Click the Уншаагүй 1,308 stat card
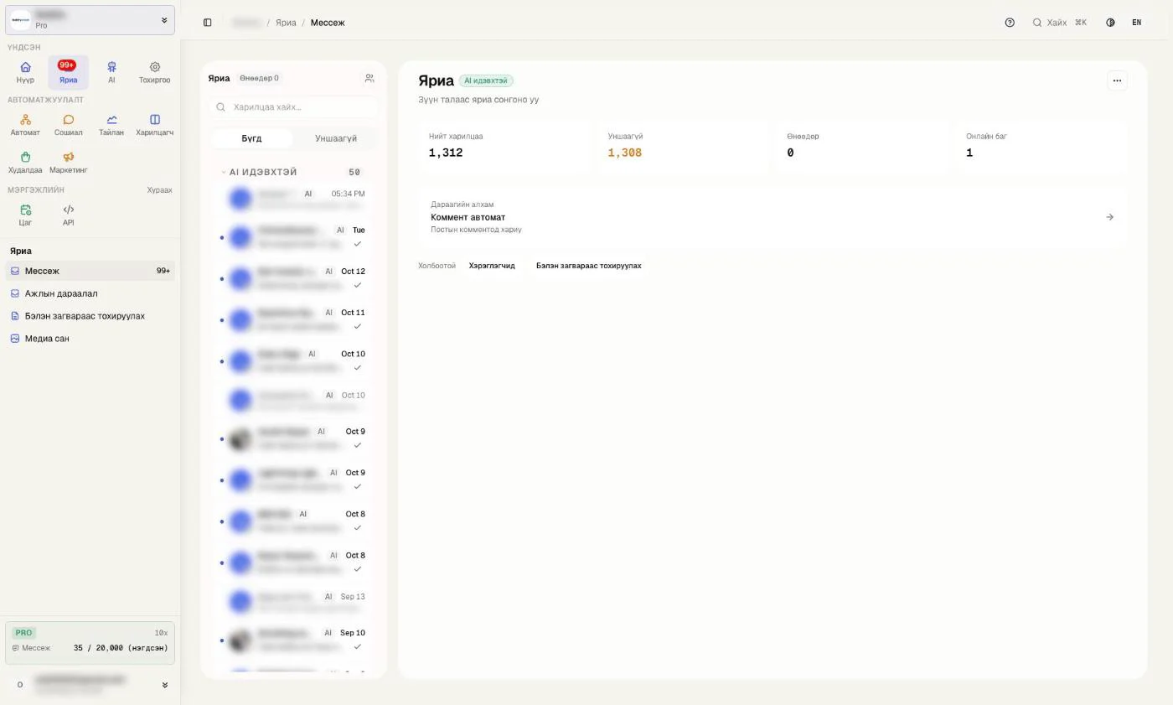1173x705 pixels. coord(684,147)
